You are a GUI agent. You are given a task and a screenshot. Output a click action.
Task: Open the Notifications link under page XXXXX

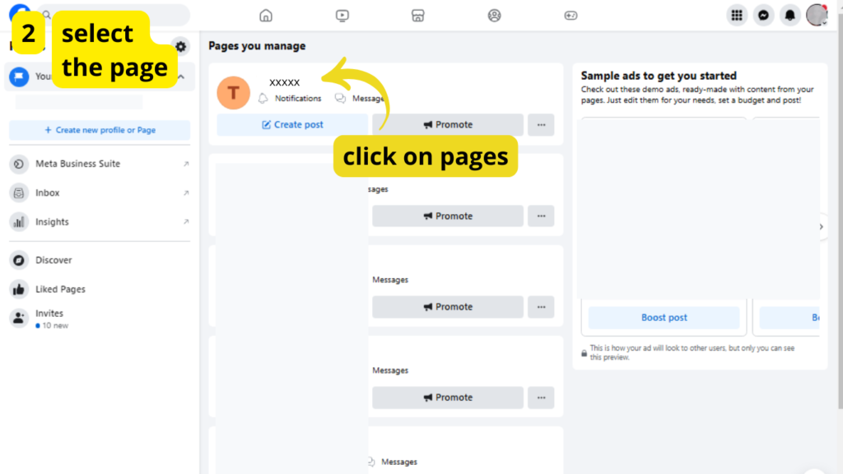297,99
